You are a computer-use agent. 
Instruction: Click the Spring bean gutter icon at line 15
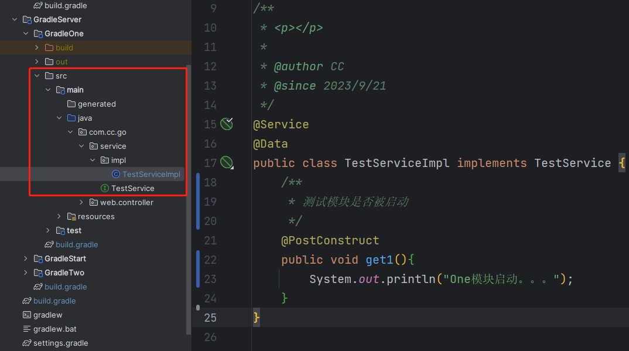227,124
